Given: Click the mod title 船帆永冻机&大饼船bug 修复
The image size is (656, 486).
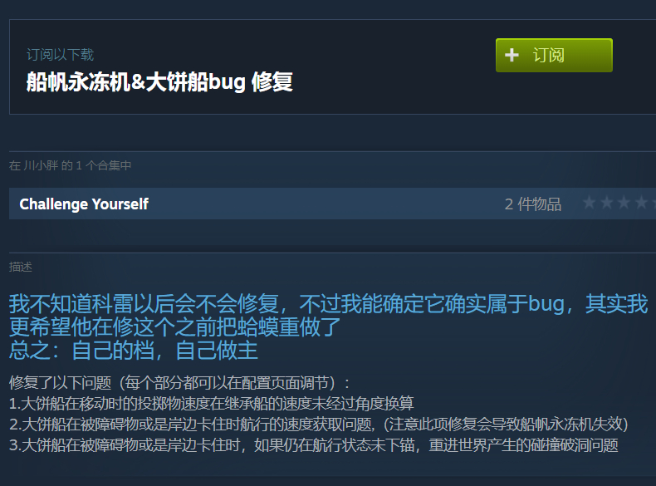Looking at the screenshot, I should click(159, 81).
